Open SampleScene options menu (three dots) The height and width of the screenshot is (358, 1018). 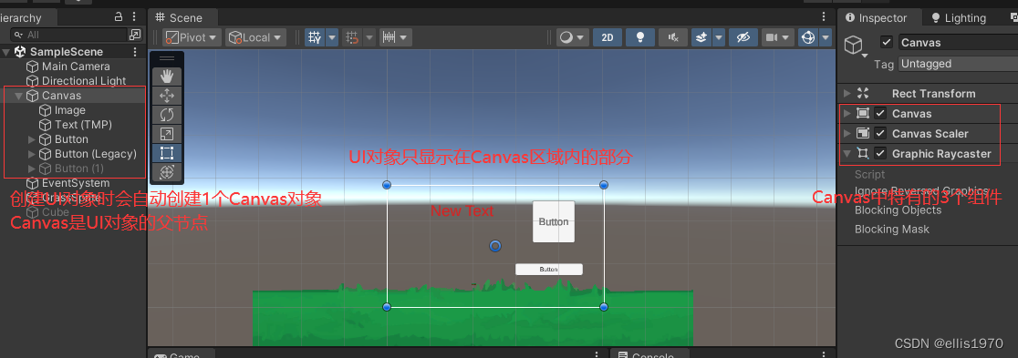pyautogui.click(x=135, y=52)
